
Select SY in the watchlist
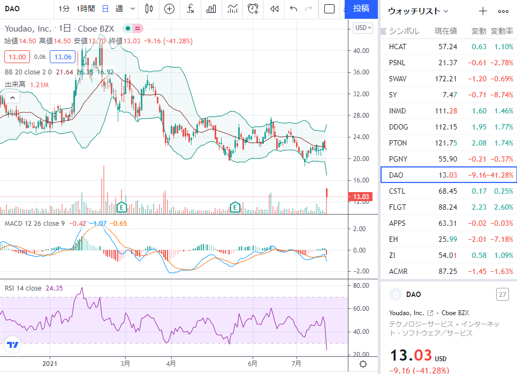coord(448,95)
